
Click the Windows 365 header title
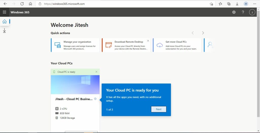pyautogui.click(x=20, y=12)
